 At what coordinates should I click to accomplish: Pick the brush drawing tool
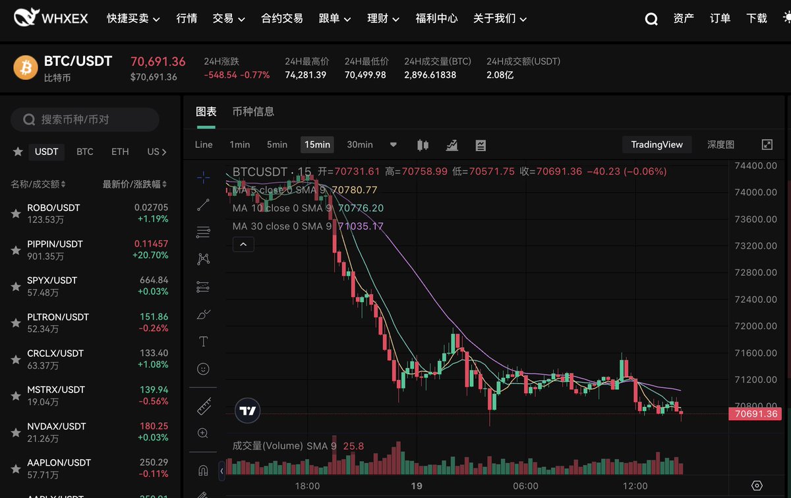(x=203, y=315)
